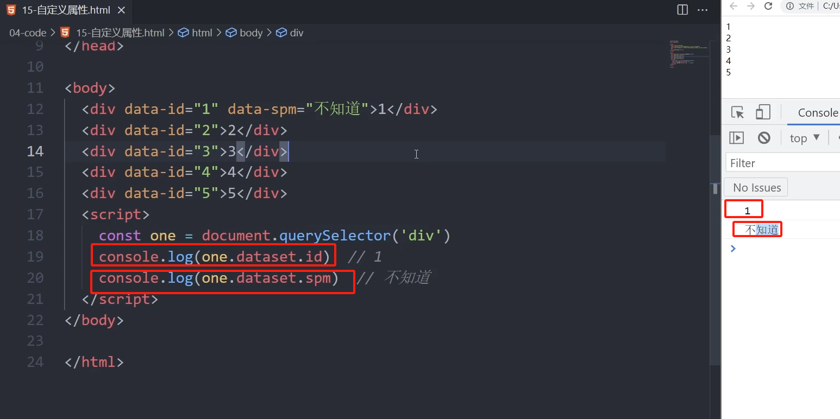The width and height of the screenshot is (840, 419).
Task: Open the top JavaScript context dropdown
Action: click(804, 138)
